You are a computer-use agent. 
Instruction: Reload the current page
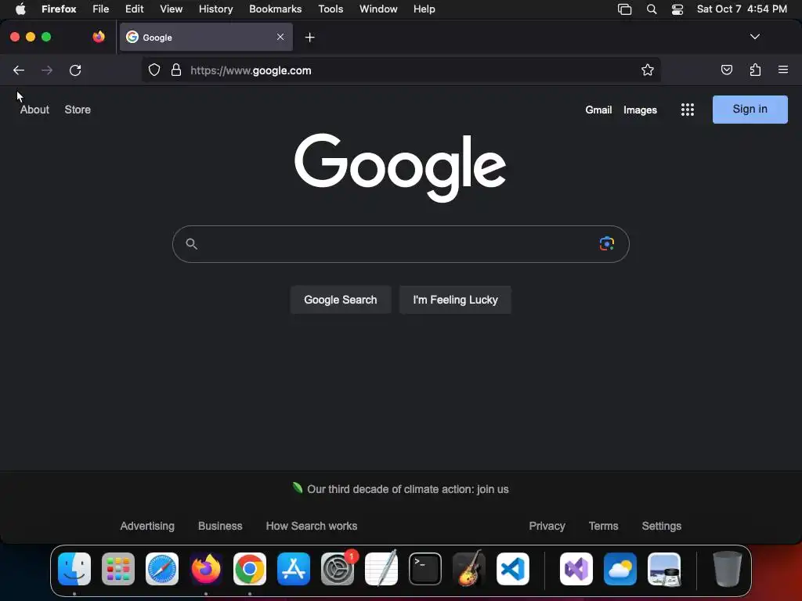pyautogui.click(x=75, y=70)
